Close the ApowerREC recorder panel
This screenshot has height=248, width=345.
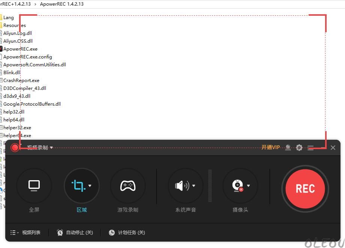(333, 148)
